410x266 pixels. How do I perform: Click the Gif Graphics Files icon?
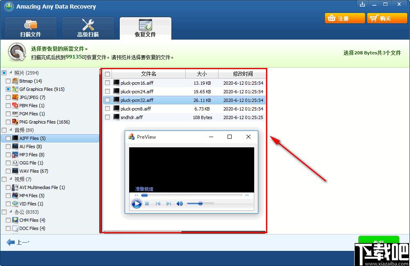click(15, 89)
